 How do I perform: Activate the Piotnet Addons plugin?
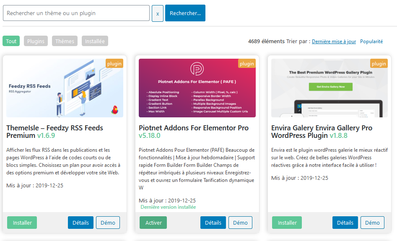click(153, 223)
